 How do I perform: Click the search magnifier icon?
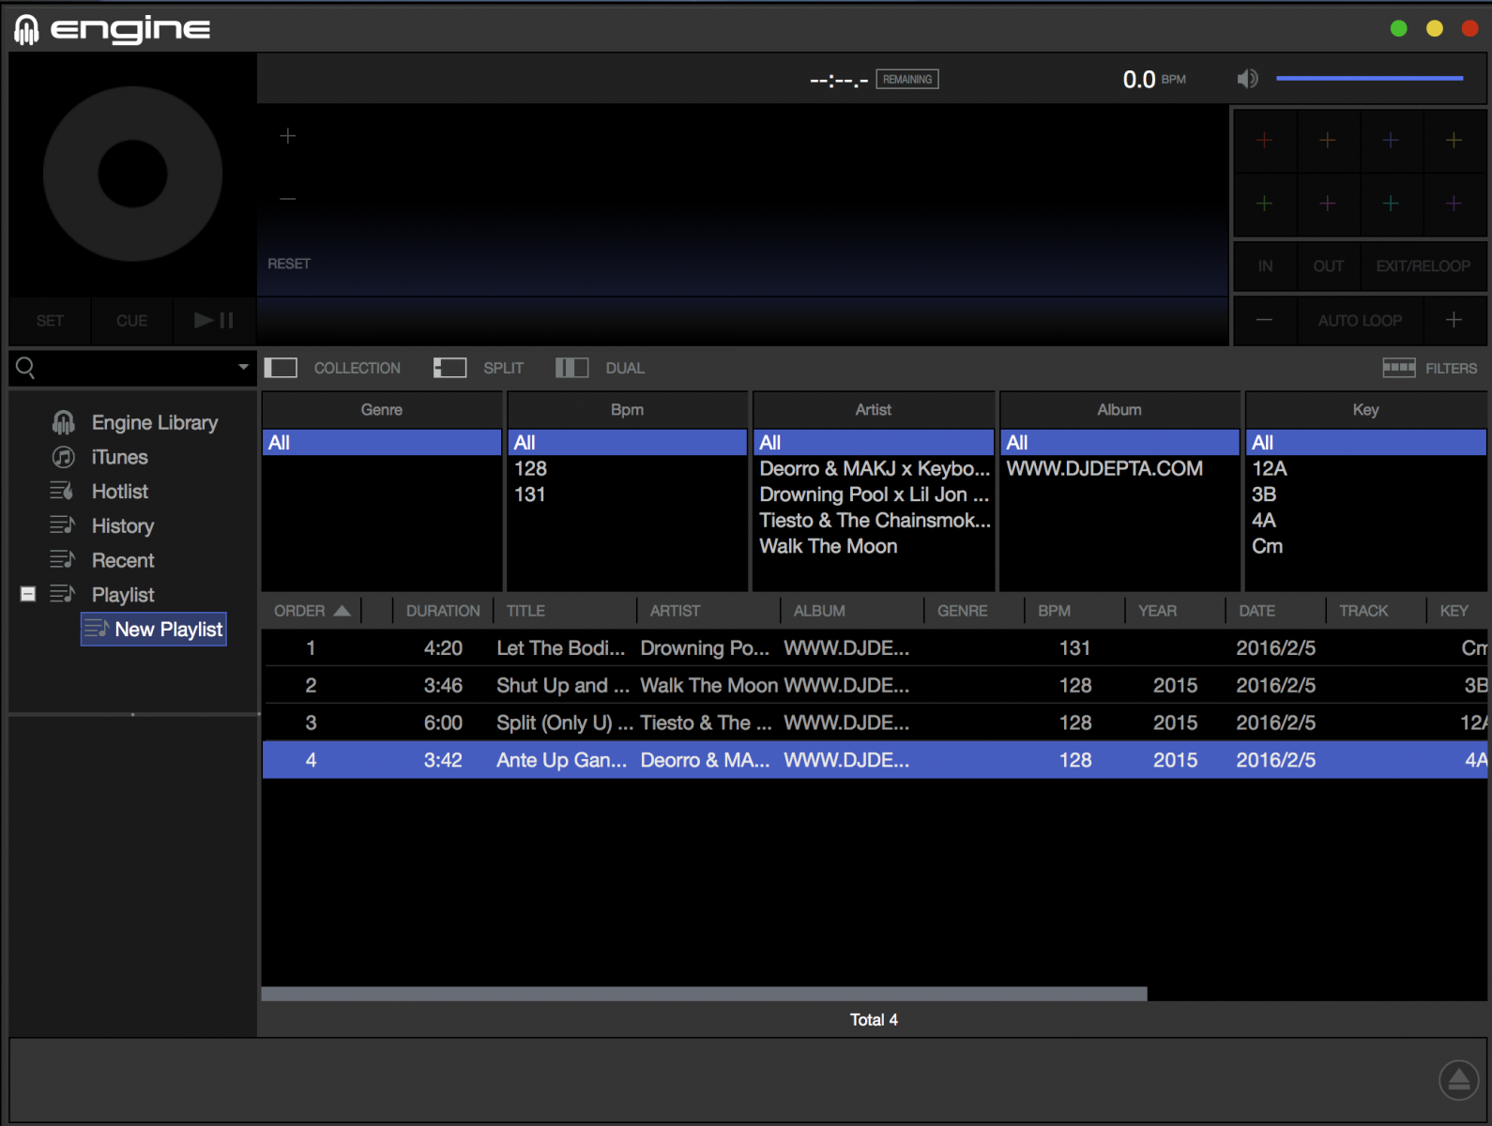(x=26, y=368)
